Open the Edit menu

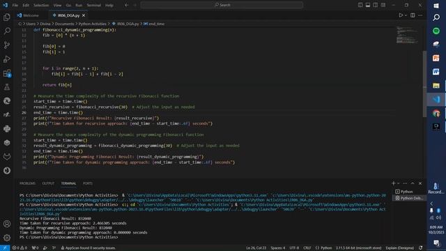click(26, 5)
